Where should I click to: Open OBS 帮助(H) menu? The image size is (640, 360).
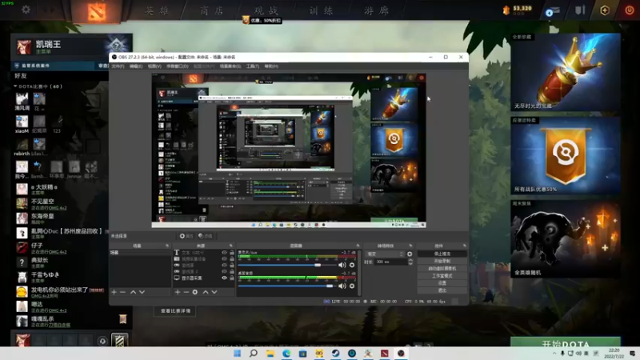[271, 66]
